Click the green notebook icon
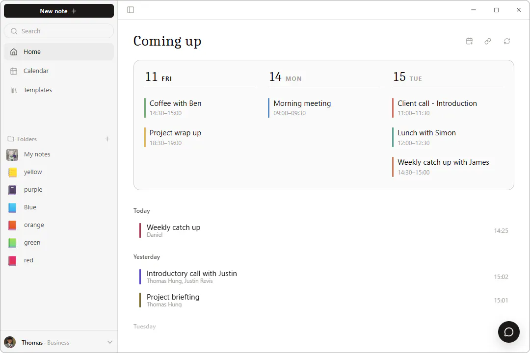This screenshot has width=530, height=353. (x=12, y=243)
